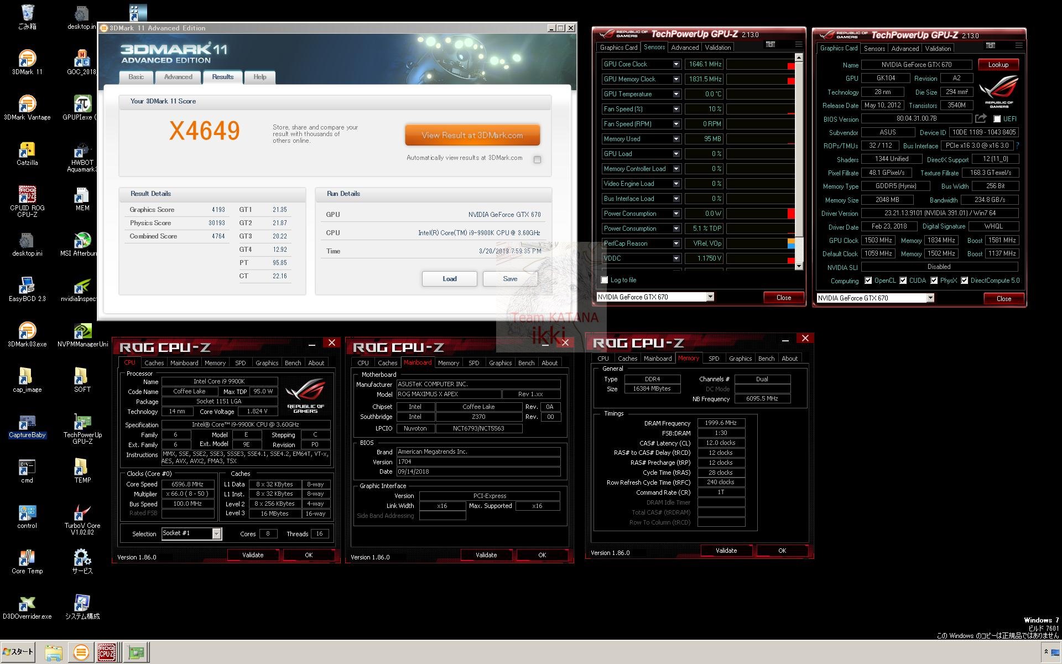The image size is (1062, 664).
Task: Open the 3DMark 11 desktop icon
Action: tap(27, 63)
